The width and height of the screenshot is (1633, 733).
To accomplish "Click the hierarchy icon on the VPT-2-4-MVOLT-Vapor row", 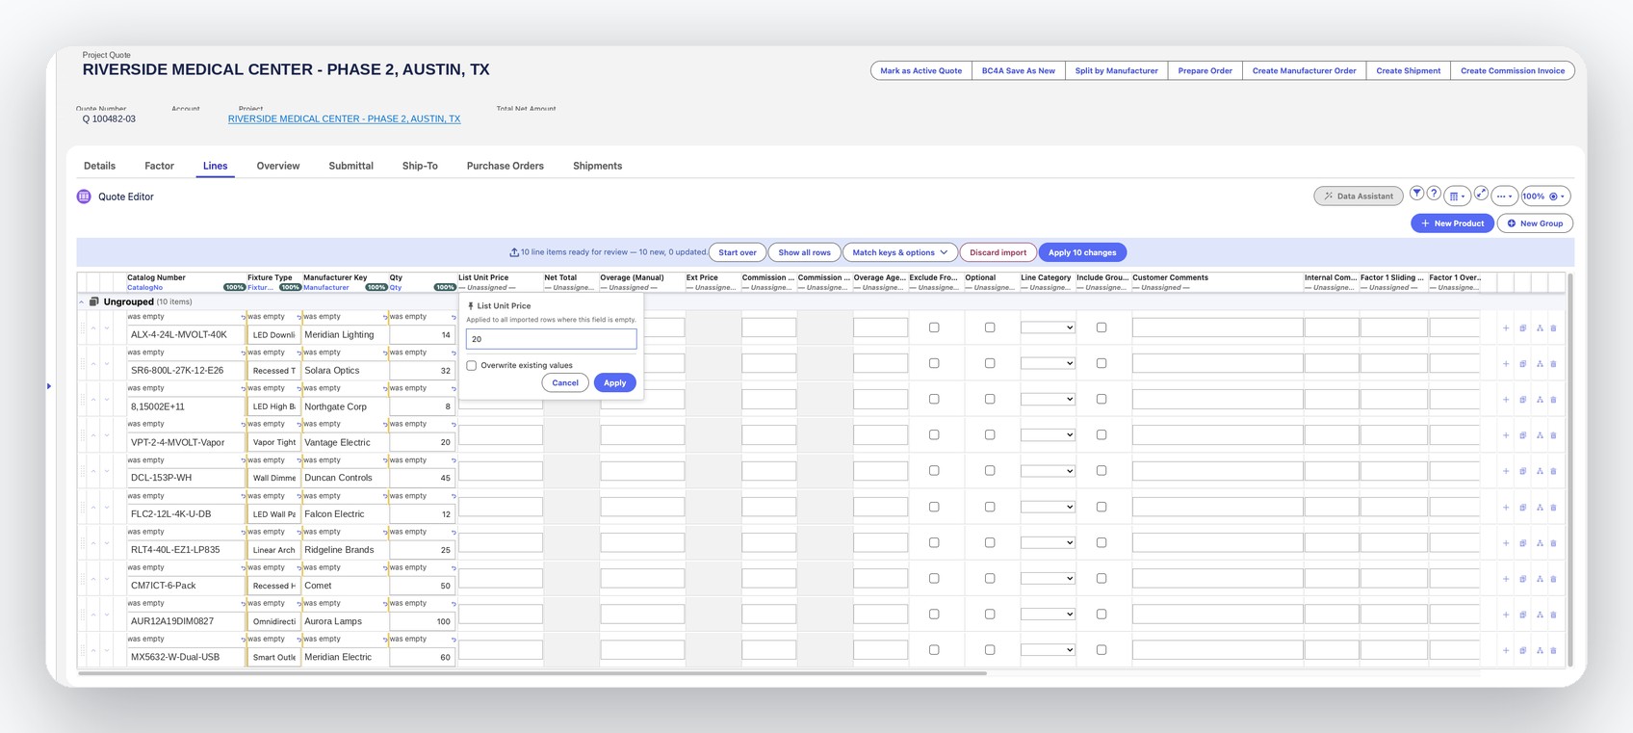I will tap(1539, 435).
